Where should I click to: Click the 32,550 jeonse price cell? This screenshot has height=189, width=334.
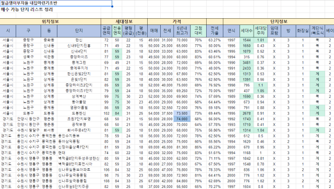coord(167,108)
